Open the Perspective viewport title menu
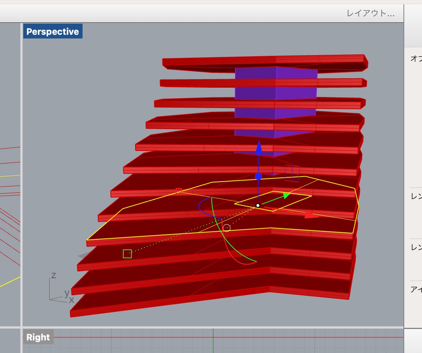This screenshot has height=353, width=422. click(53, 31)
